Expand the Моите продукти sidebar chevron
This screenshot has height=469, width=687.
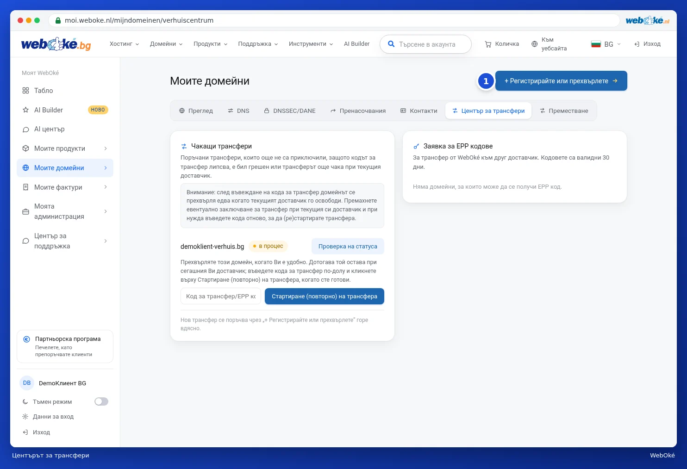[106, 148]
